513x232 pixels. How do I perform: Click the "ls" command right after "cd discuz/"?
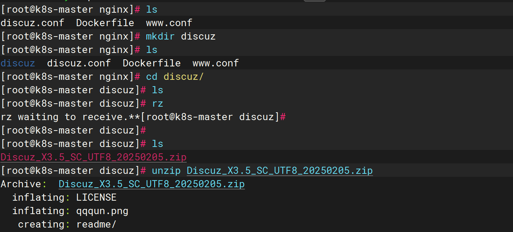(x=158, y=90)
